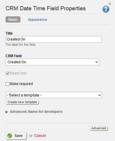
Task: Open the CRM Field Created On dropdown
Action: click(x=52, y=62)
